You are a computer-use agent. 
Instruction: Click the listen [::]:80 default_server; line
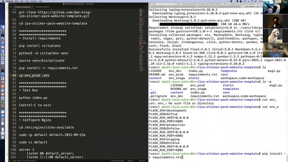pos(55,157)
